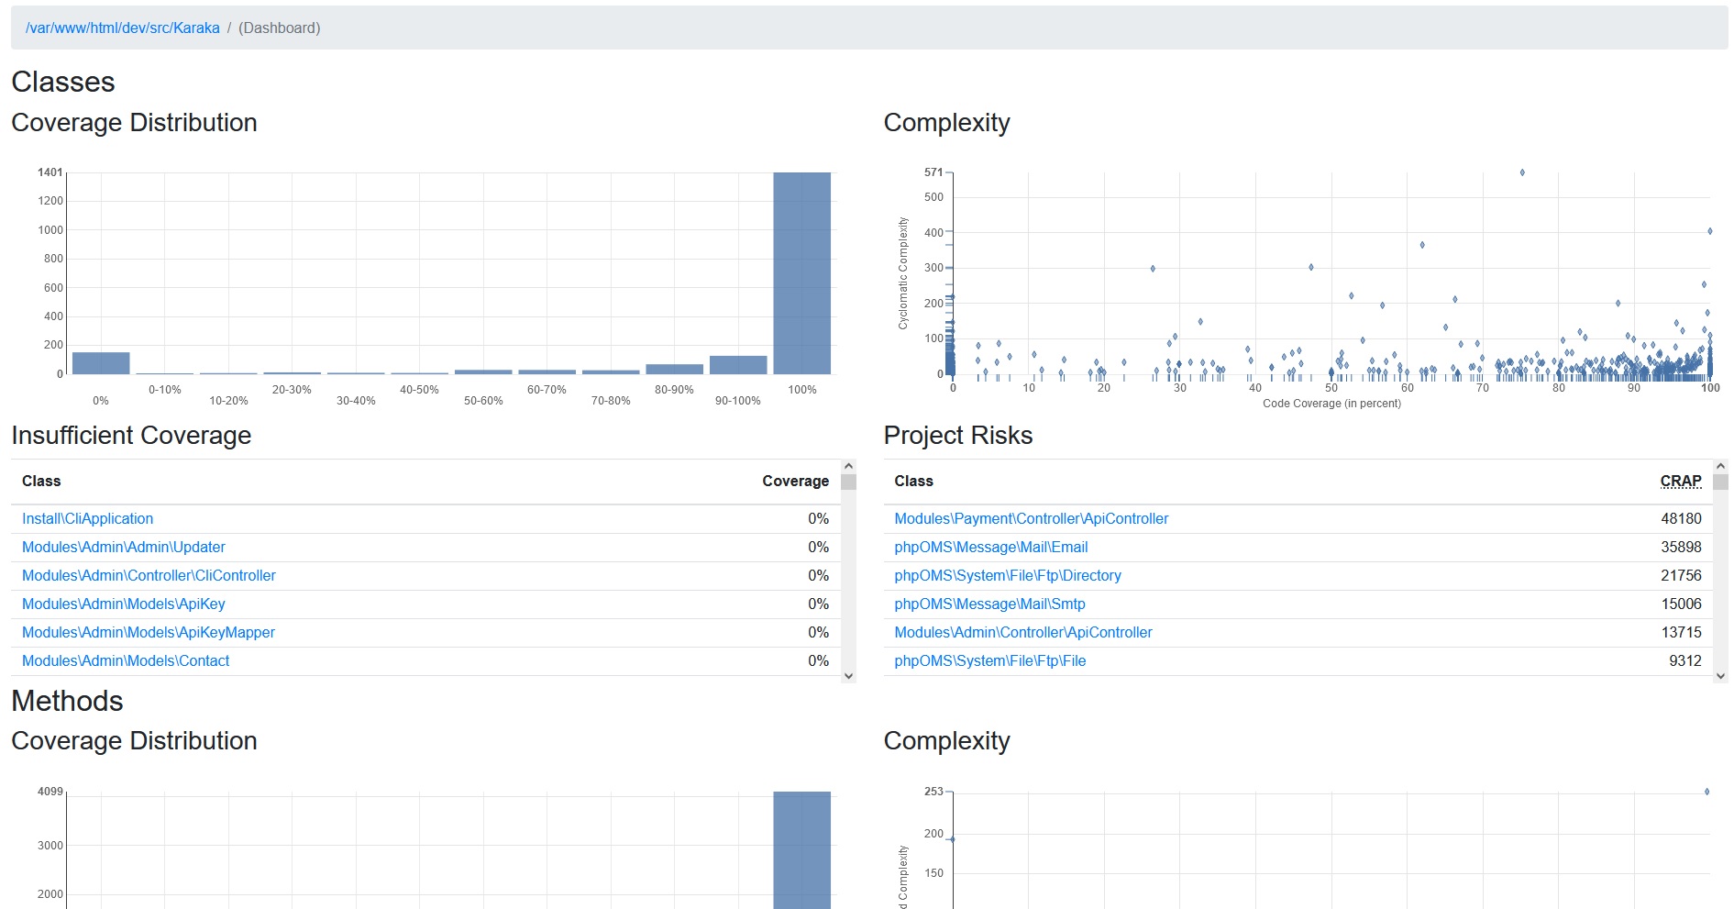Open Install\CliApplication class link
This screenshot has width=1734, height=909.
[x=87, y=518]
